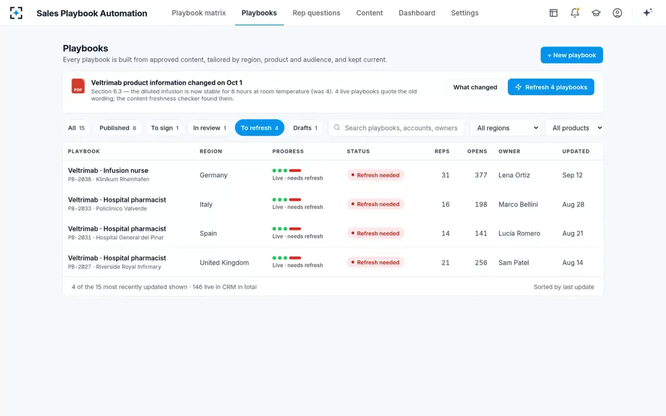Screen dimensions: 666x416
Task: Filter by In review playbooks
Action: click(210, 128)
